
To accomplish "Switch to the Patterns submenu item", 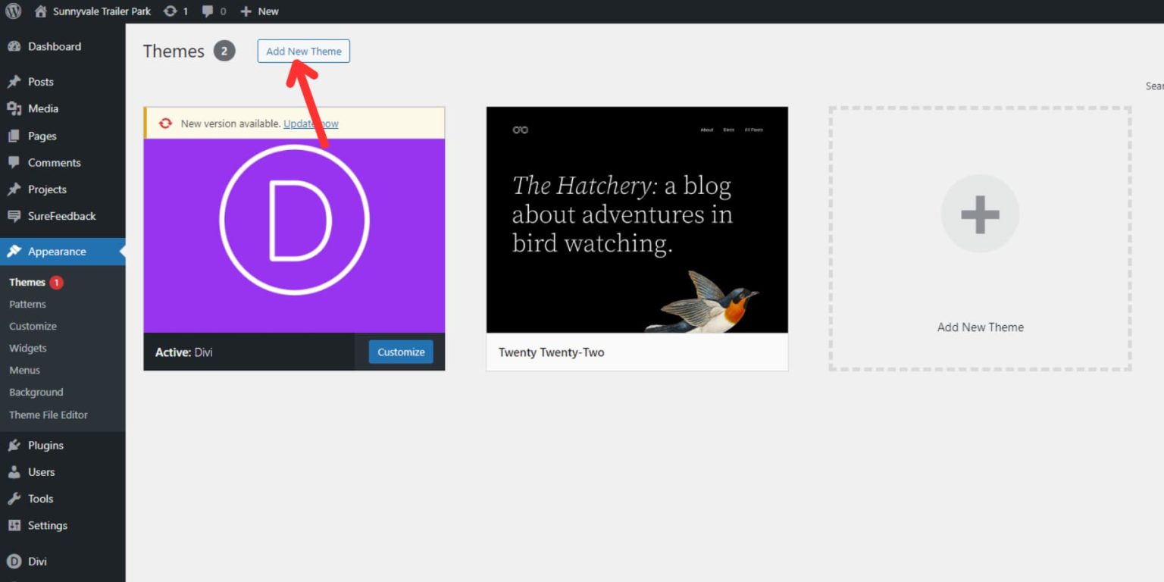I will pyautogui.click(x=27, y=303).
